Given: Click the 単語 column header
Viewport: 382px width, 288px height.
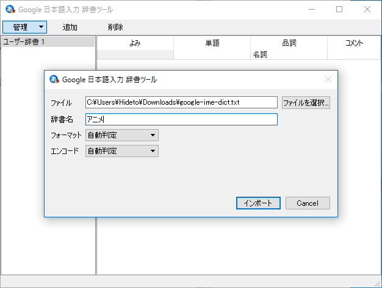Looking at the screenshot, I should coord(212,43).
